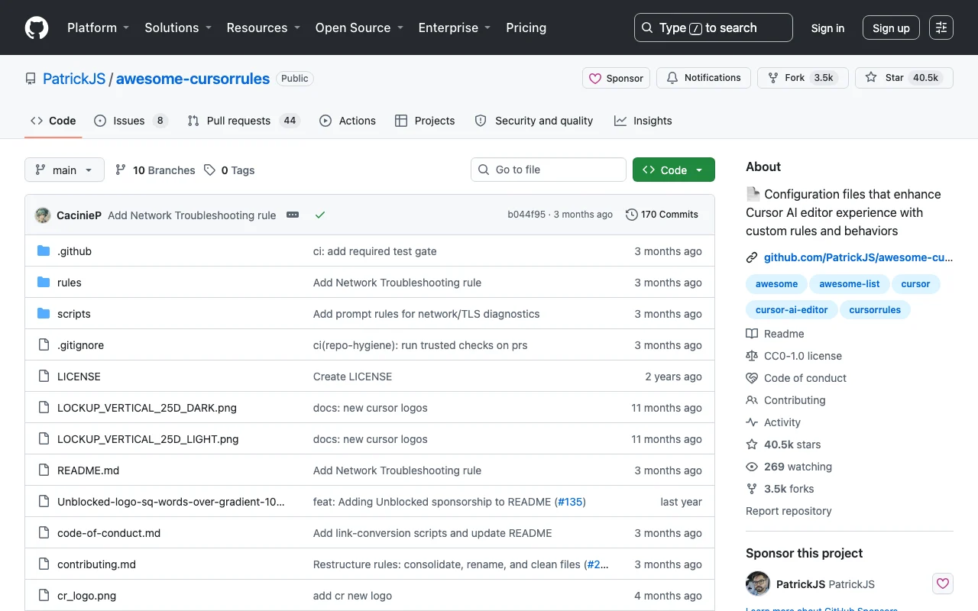
Task: Open the PatrickJS owner link
Action: point(74,79)
